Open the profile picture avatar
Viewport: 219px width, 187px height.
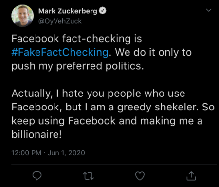click(22, 16)
